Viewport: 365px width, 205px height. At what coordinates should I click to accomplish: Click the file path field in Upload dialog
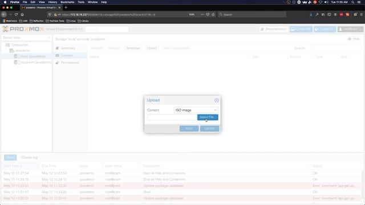172,117
